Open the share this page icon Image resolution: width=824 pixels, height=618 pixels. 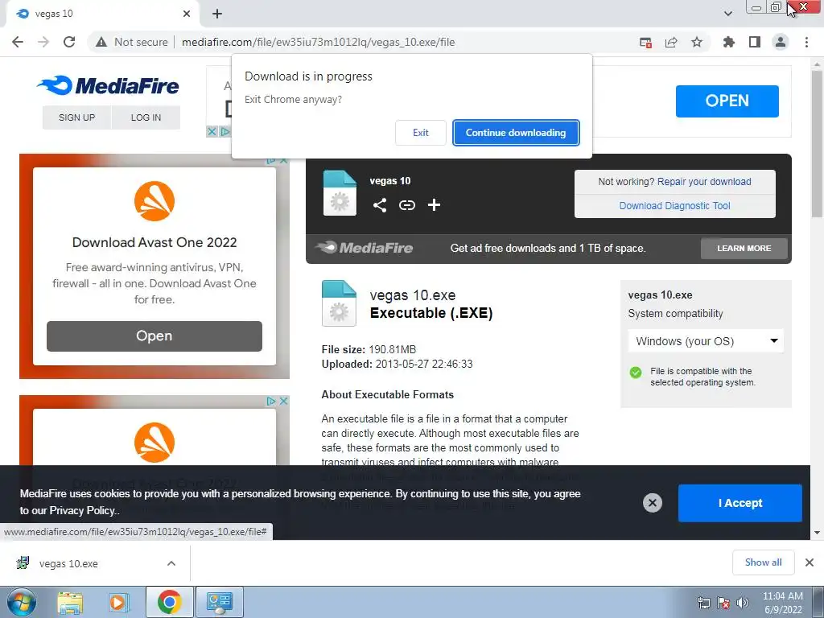click(x=671, y=42)
